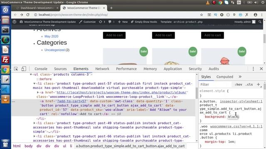Open the Chrome profile avatar menu
The image size is (266, 149).
click(255, 15)
